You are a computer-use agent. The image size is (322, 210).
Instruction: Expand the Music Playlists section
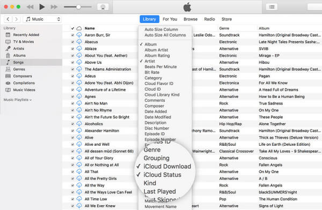pos(18,100)
